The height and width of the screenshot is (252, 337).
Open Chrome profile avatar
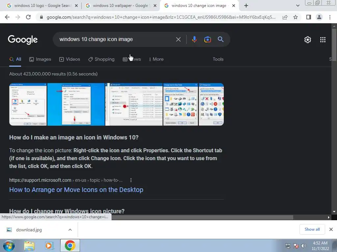tap(319, 17)
